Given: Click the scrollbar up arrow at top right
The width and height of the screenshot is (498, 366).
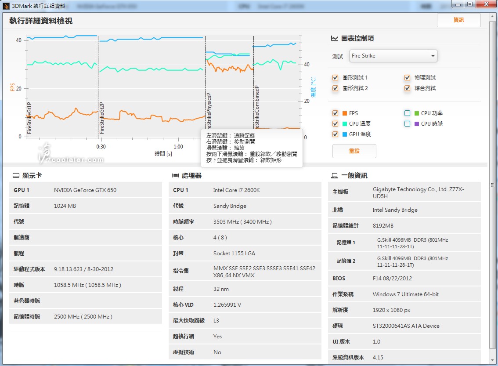Looking at the screenshot, I should click(x=492, y=17).
